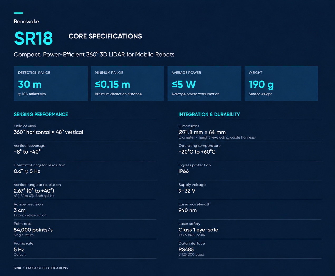Click the '2.67° (0° to +40°)' value
The height and width of the screenshot is (276, 335).
tap(34, 191)
